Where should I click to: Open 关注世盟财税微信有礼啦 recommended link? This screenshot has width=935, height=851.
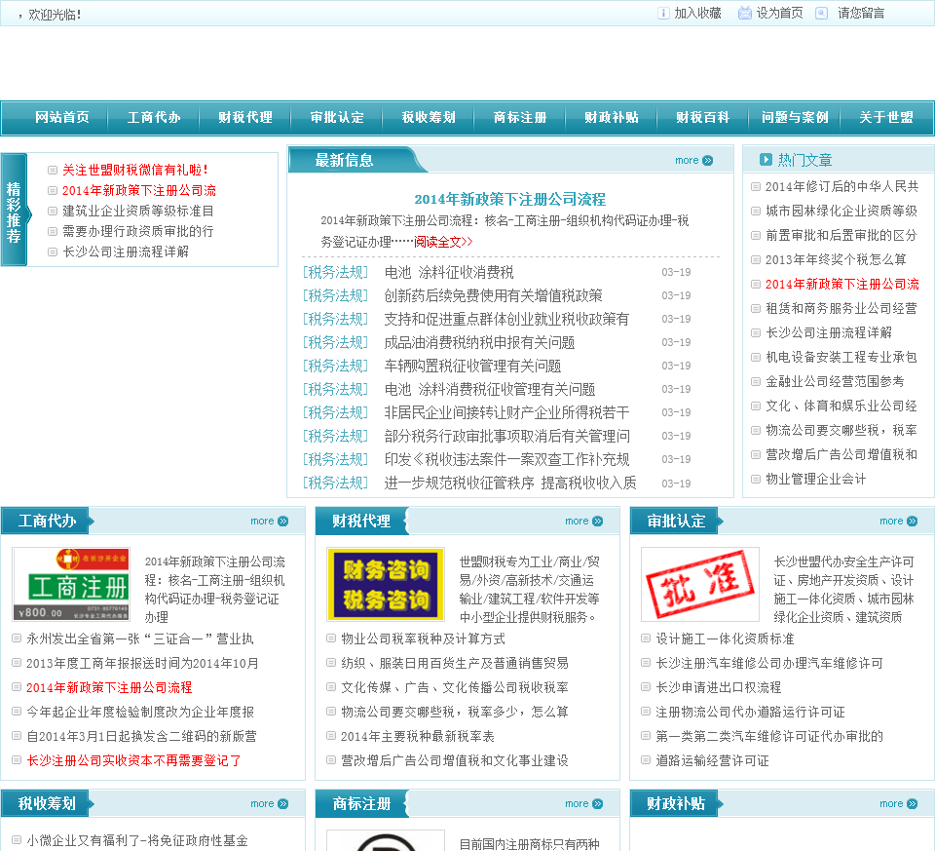point(135,170)
